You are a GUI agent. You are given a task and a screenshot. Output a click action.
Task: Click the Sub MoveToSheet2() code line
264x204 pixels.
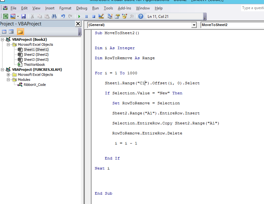click(117, 33)
